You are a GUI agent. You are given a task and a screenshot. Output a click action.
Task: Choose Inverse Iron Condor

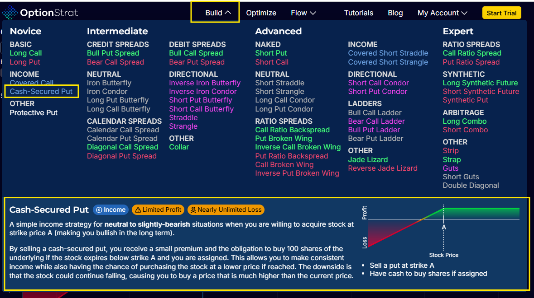[x=203, y=91]
